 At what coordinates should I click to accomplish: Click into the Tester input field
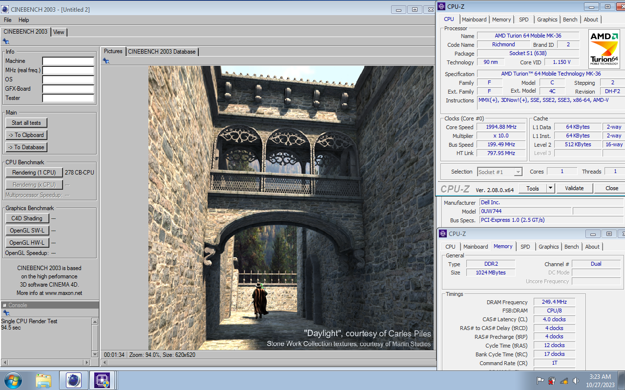point(68,98)
